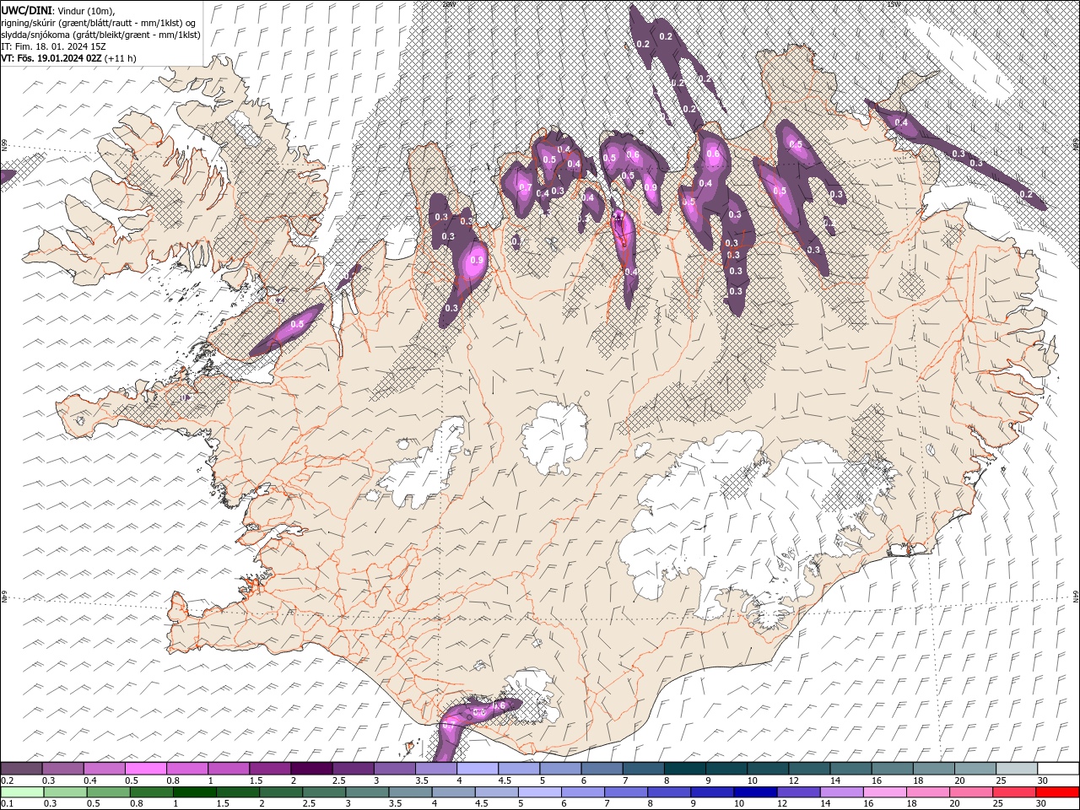Select the rain scale swatch for 0.5
This screenshot has height=810, width=1080.
(x=109, y=792)
